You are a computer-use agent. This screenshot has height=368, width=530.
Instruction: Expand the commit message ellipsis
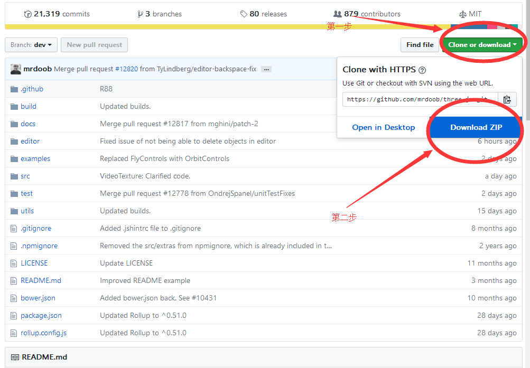[266, 69]
